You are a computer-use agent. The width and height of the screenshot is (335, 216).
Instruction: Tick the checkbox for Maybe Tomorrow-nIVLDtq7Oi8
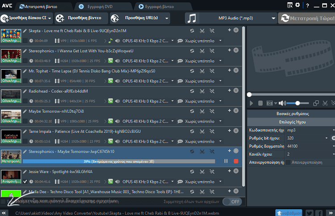25,121
